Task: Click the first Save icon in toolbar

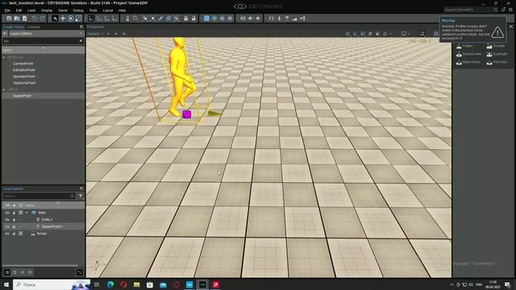Action: point(9,19)
